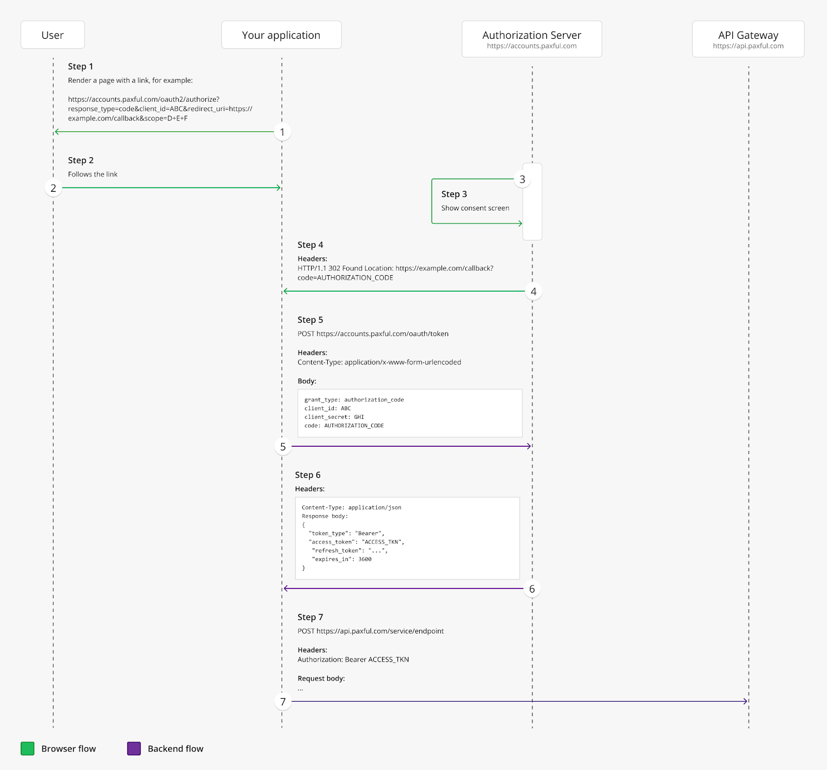Click 'Authorization: Bearer ACCESS_TKN' text
The width and height of the screenshot is (827, 770).
click(x=353, y=659)
